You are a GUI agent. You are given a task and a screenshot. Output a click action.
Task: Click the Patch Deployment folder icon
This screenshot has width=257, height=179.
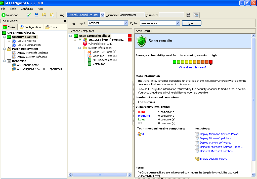pyautogui.click(x=9, y=49)
